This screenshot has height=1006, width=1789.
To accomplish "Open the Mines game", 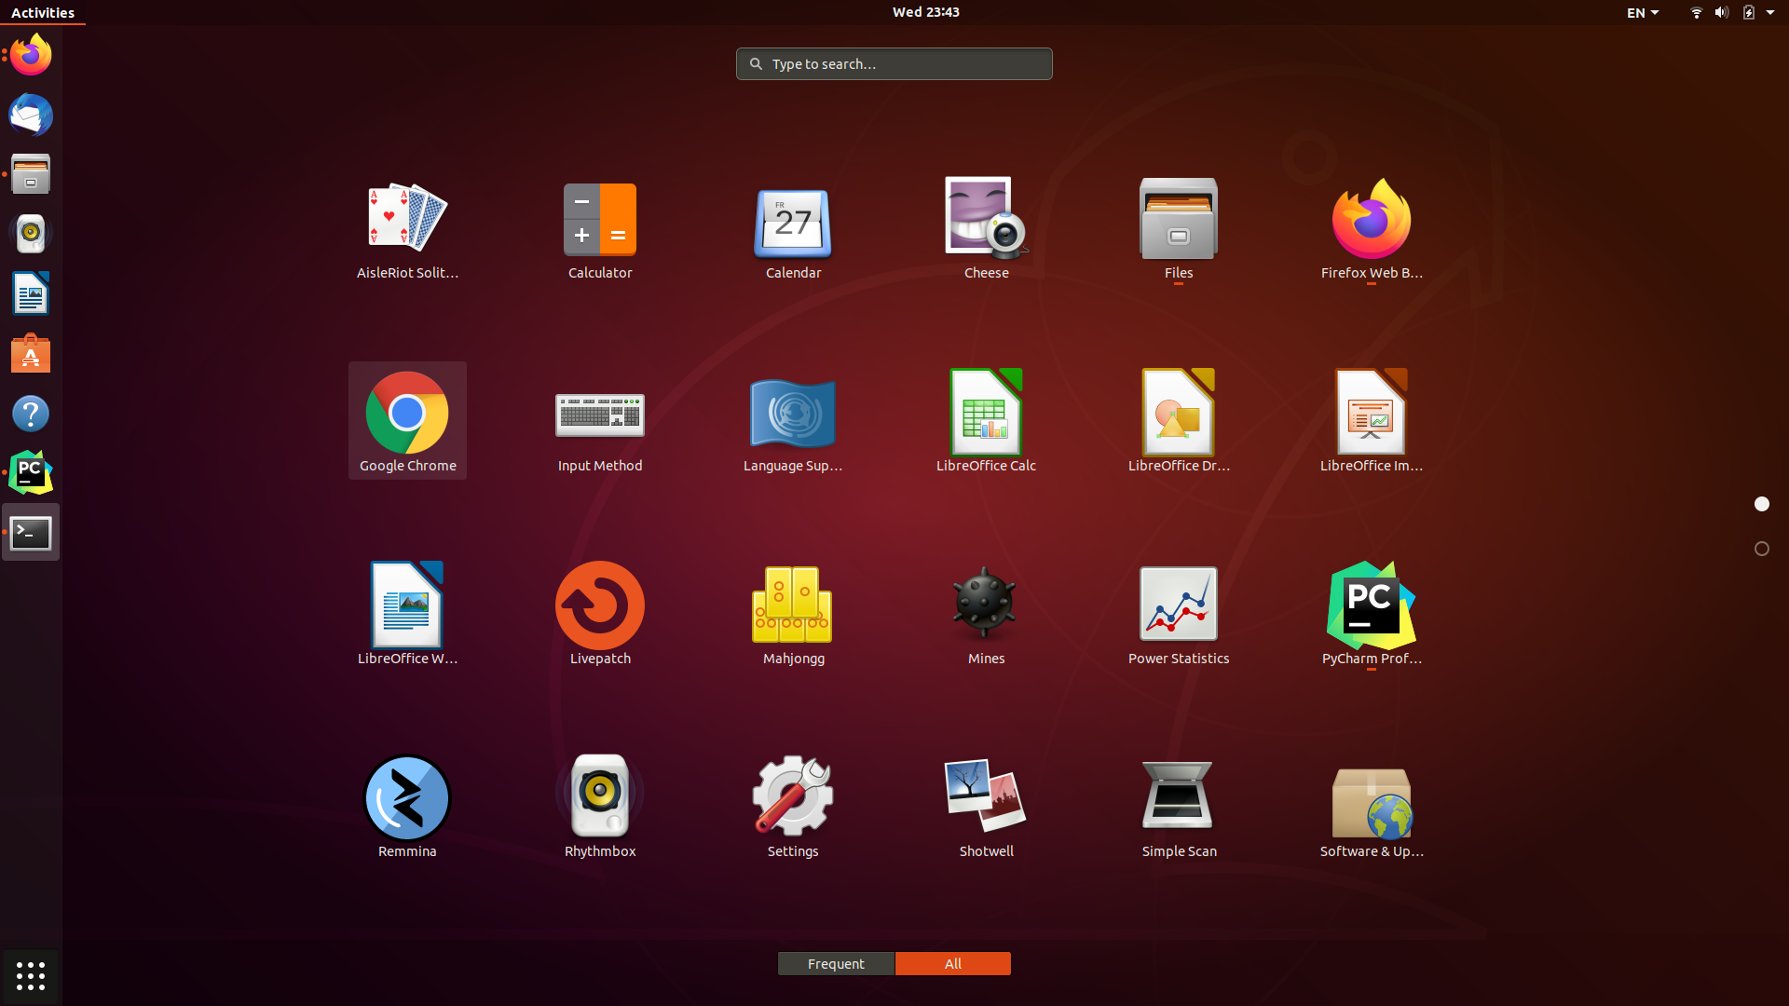I will [986, 612].
